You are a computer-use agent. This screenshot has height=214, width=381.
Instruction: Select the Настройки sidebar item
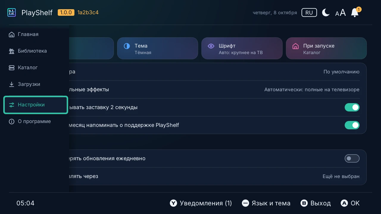pyautogui.click(x=36, y=105)
